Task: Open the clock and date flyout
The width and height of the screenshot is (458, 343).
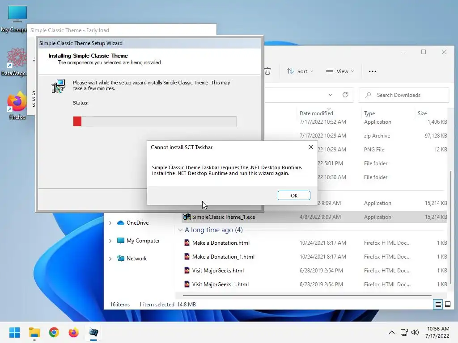Action: (x=437, y=332)
